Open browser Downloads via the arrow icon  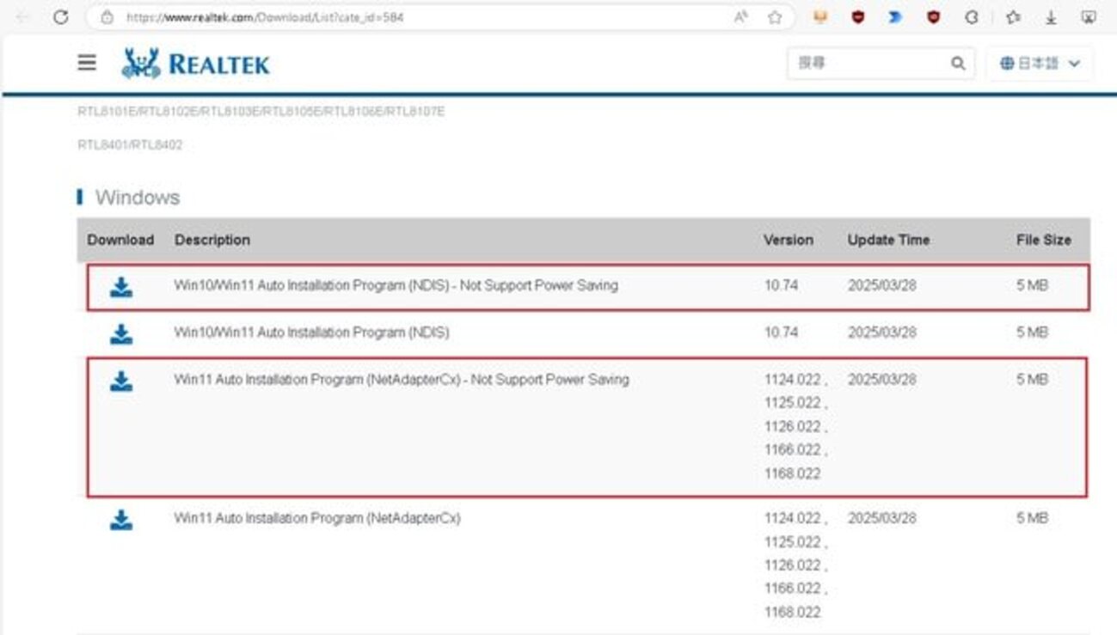[x=1051, y=17]
